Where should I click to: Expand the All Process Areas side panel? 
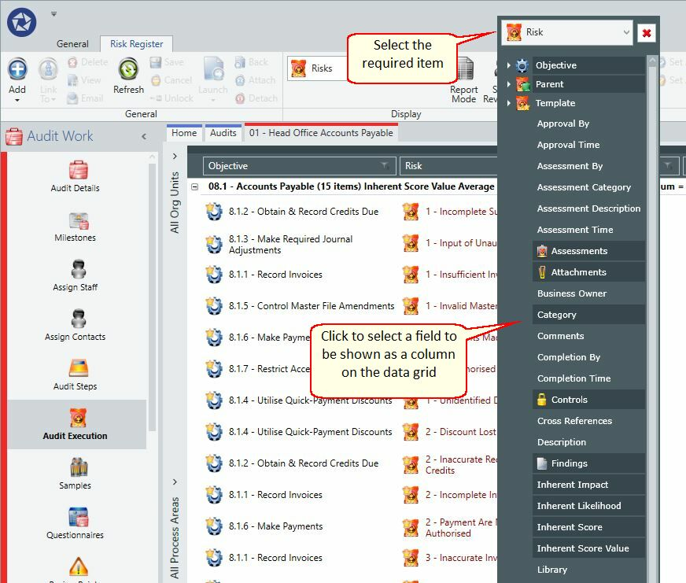pyautogui.click(x=175, y=482)
